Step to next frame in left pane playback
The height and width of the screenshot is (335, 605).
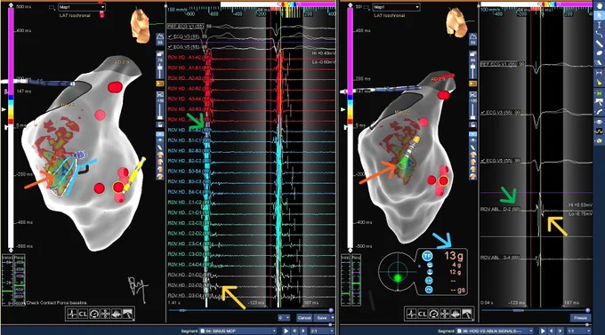(x=303, y=331)
